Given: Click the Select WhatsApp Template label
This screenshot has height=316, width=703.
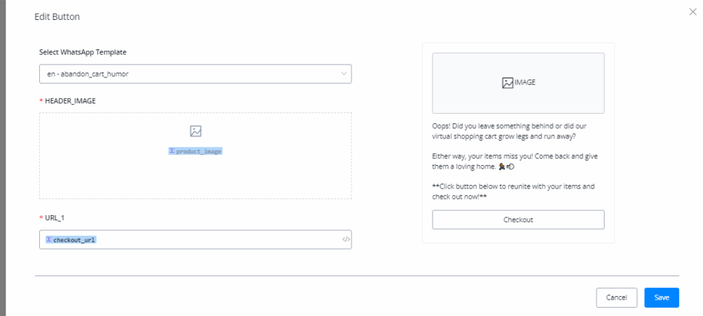Looking at the screenshot, I should pyautogui.click(x=82, y=52).
